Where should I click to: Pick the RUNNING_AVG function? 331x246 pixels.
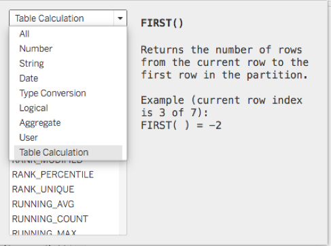[43, 204]
